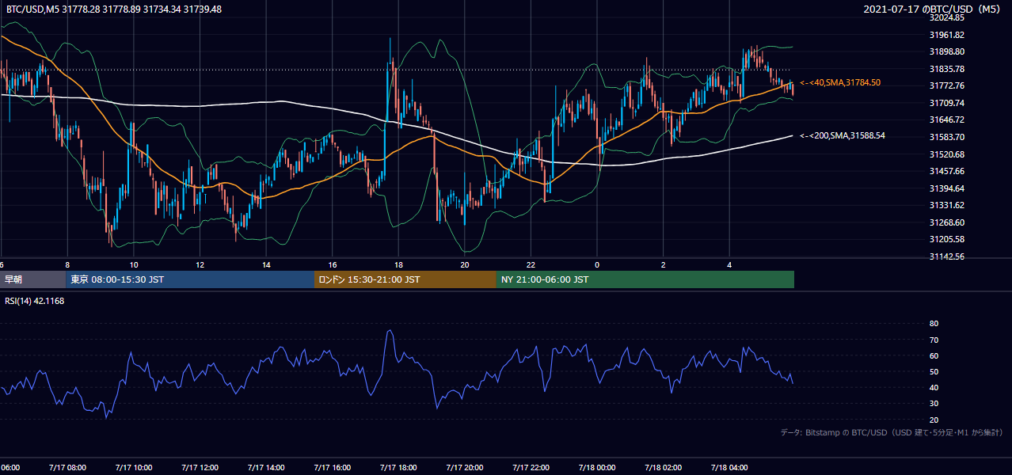Click the 7/17 20:00 time label
This screenshot has height=475, width=1012.
coord(464,467)
